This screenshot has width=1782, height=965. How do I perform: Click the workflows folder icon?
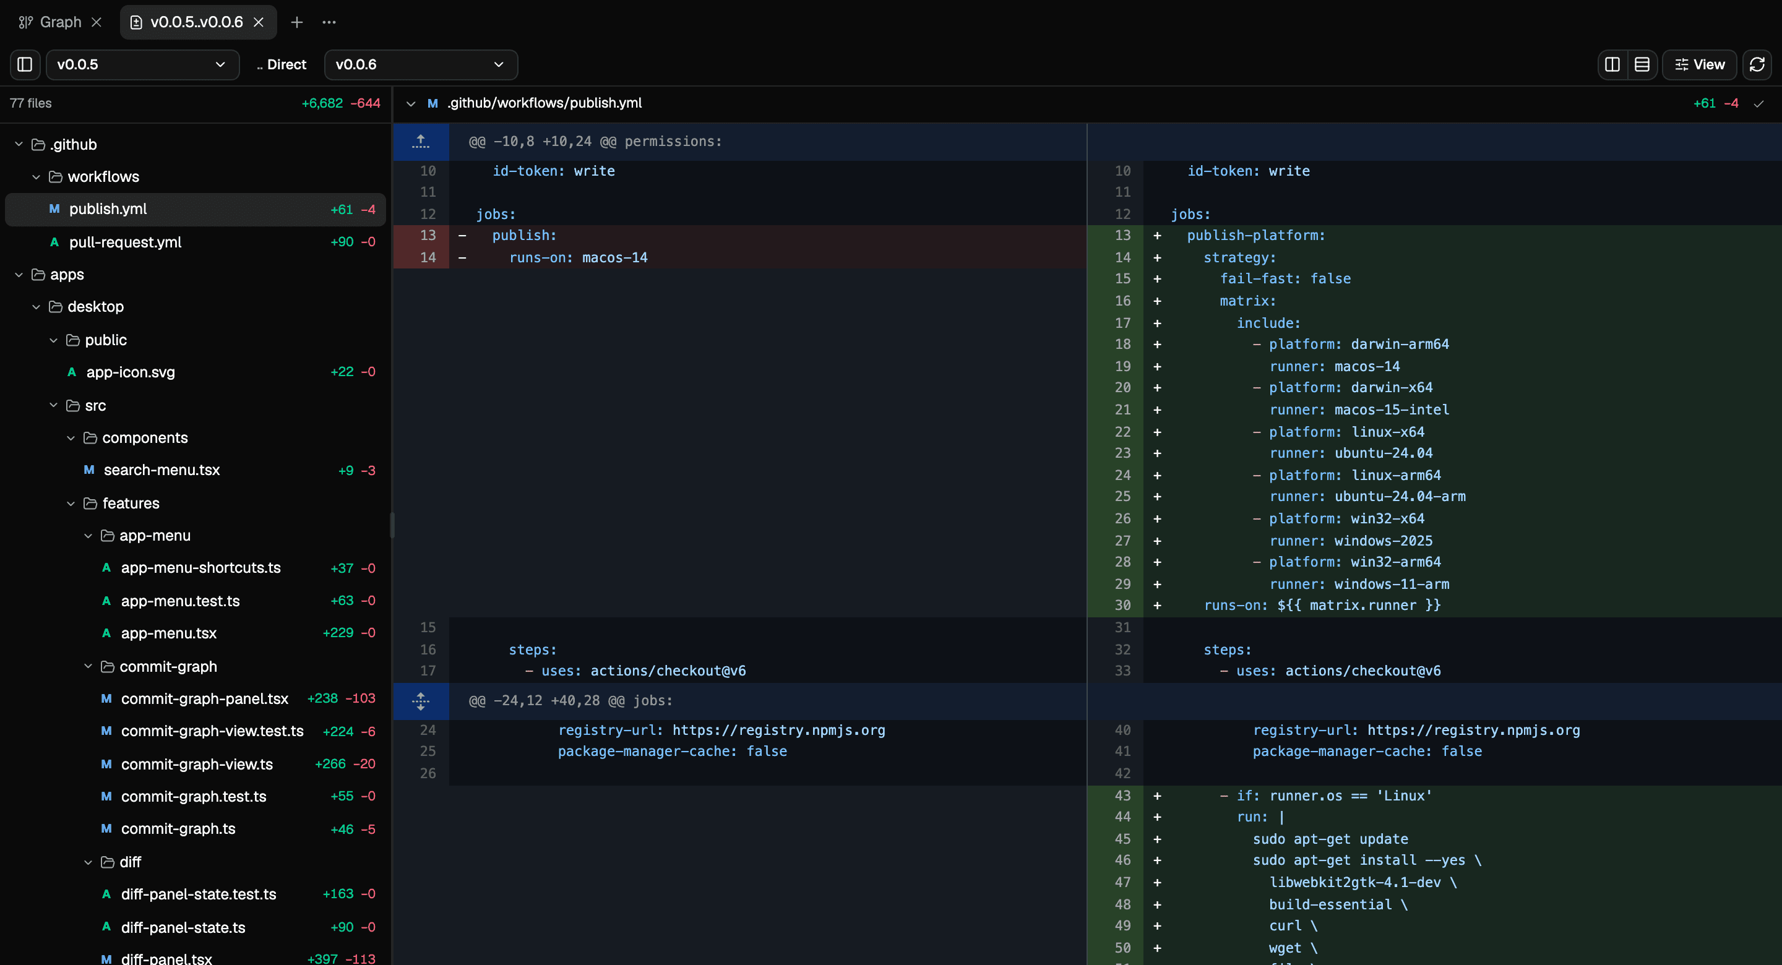point(56,177)
